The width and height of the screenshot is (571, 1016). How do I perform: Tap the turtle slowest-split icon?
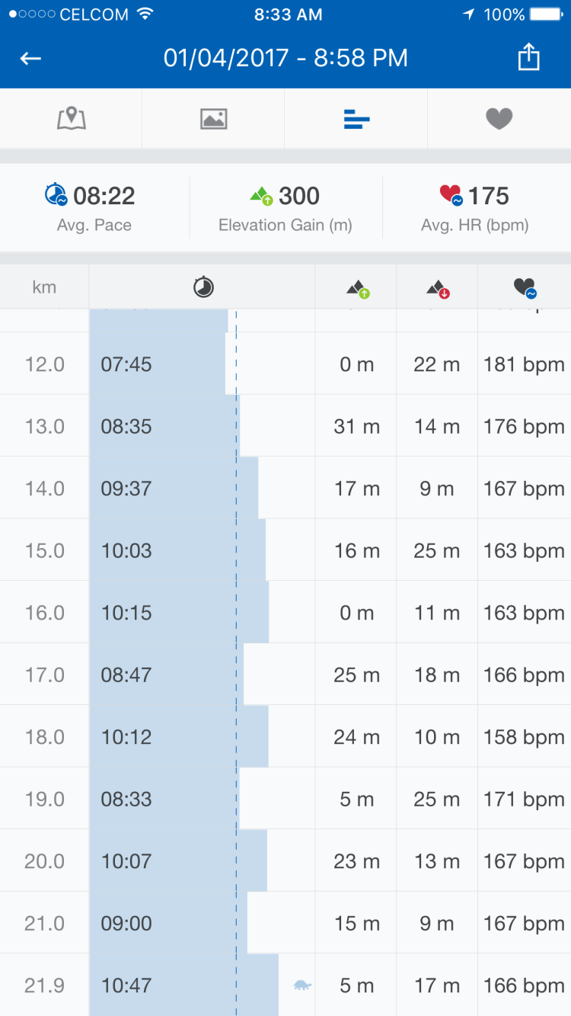click(x=302, y=985)
